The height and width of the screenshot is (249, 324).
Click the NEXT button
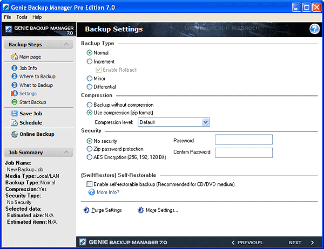tap(295, 243)
